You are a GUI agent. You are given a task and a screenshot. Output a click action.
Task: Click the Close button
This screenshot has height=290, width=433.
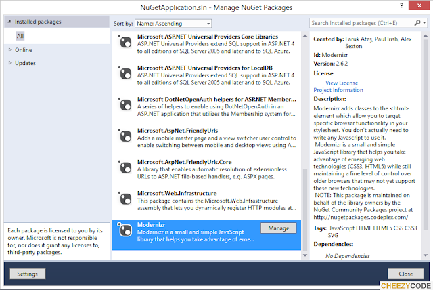click(x=406, y=274)
